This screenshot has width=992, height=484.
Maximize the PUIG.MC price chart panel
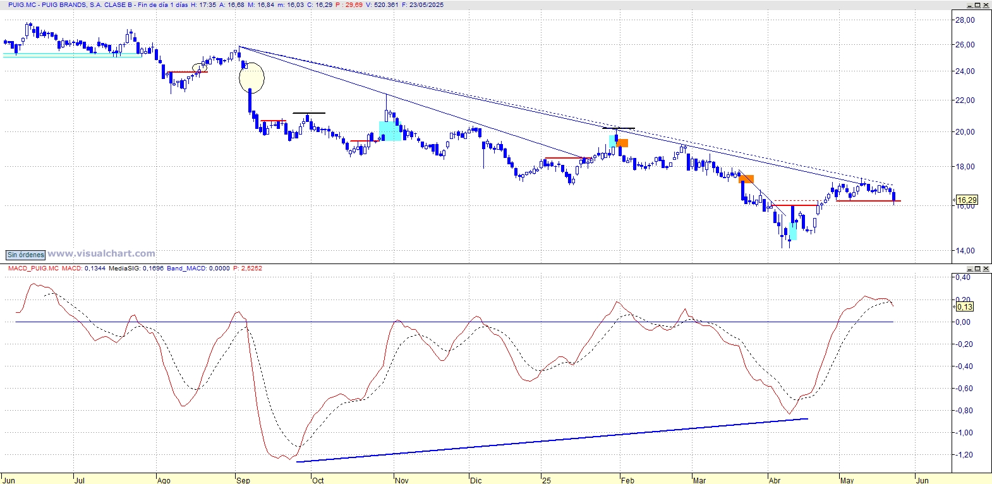[978, 5]
